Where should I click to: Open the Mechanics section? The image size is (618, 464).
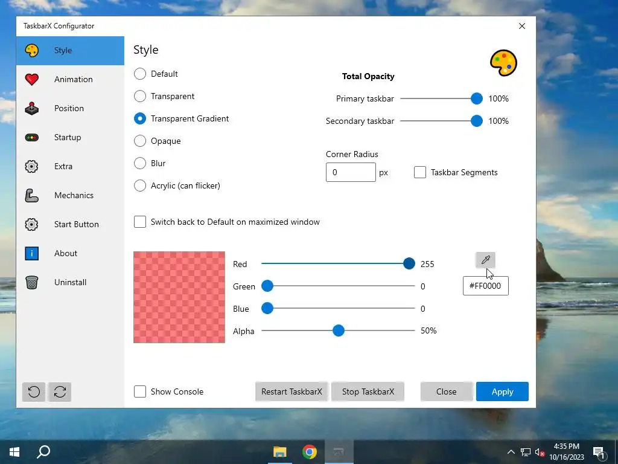(x=70, y=195)
